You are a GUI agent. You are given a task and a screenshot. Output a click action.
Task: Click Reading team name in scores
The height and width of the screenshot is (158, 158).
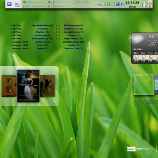pos(42,32)
